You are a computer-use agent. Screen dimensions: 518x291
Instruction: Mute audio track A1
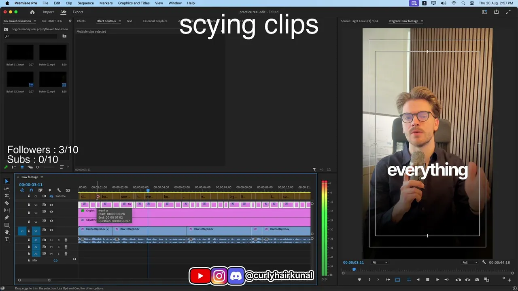[51, 240]
